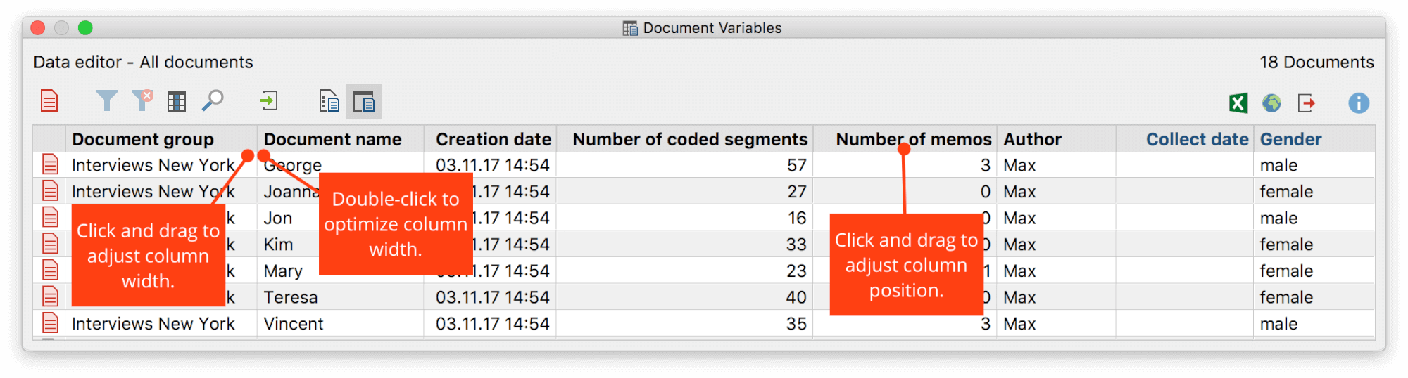Sort by the Creation date column header
Screen dimensions: 1408x378
[490, 139]
